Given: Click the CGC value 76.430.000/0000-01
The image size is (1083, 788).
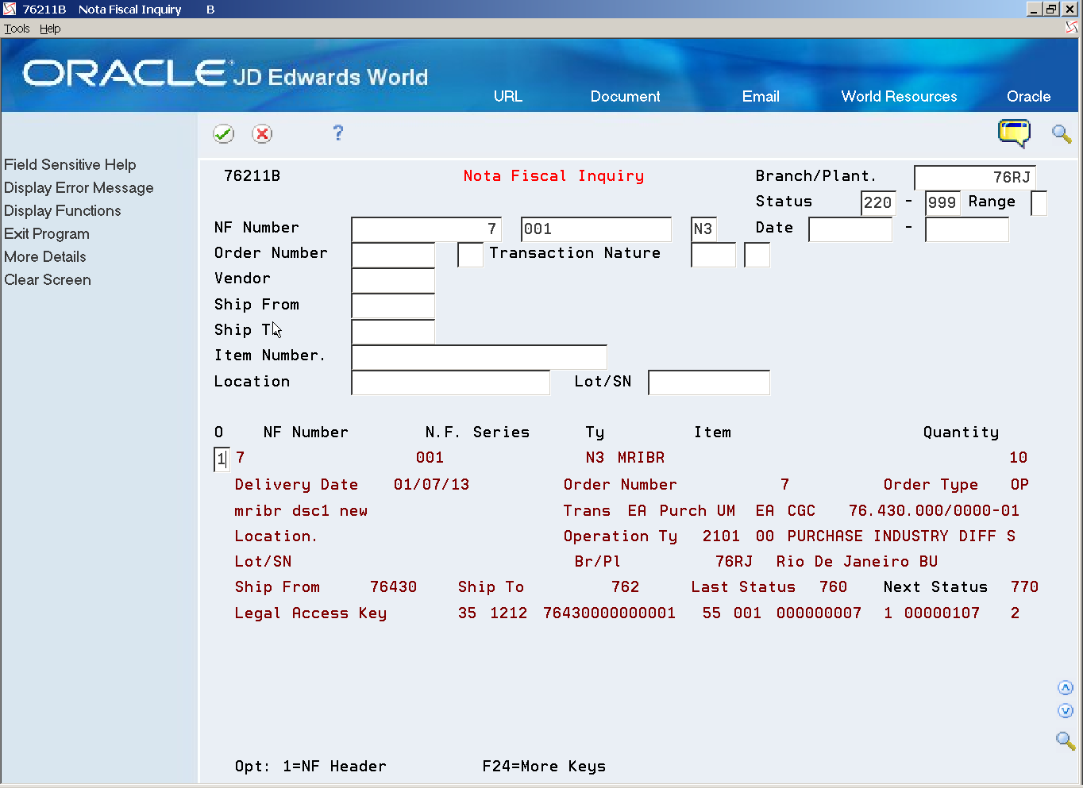Looking at the screenshot, I should (x=934, y=510).
